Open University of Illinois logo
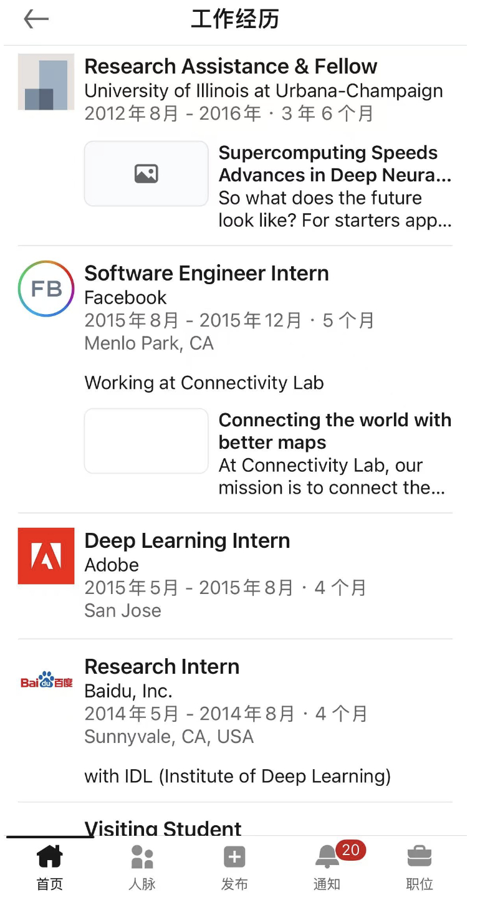The image size is (480, 900). [x=46, y=82]
